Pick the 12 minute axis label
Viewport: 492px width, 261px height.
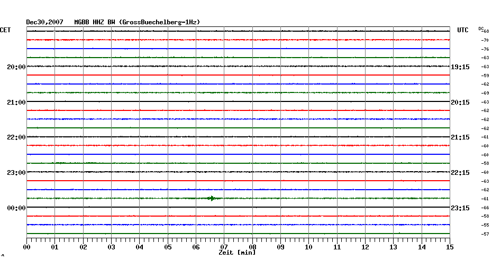pos(365,247)
